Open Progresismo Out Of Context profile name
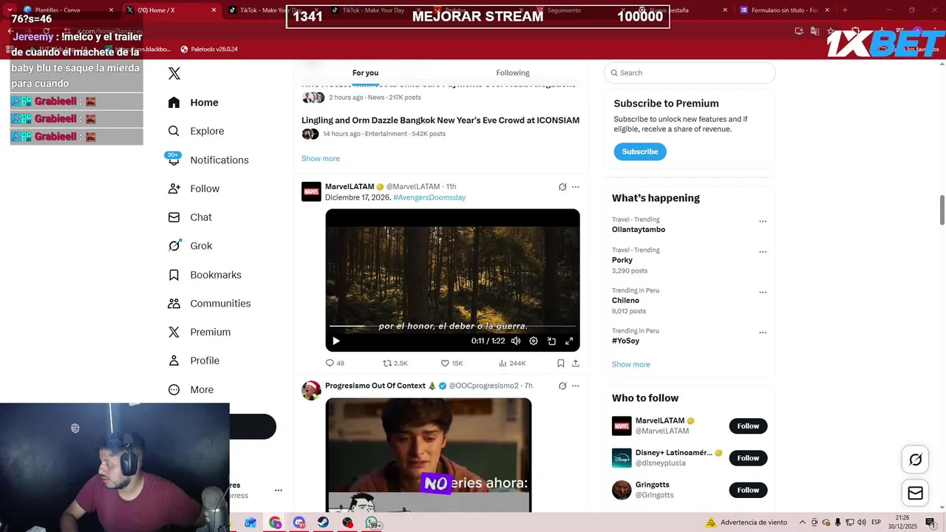 click(x=375, y=386)
